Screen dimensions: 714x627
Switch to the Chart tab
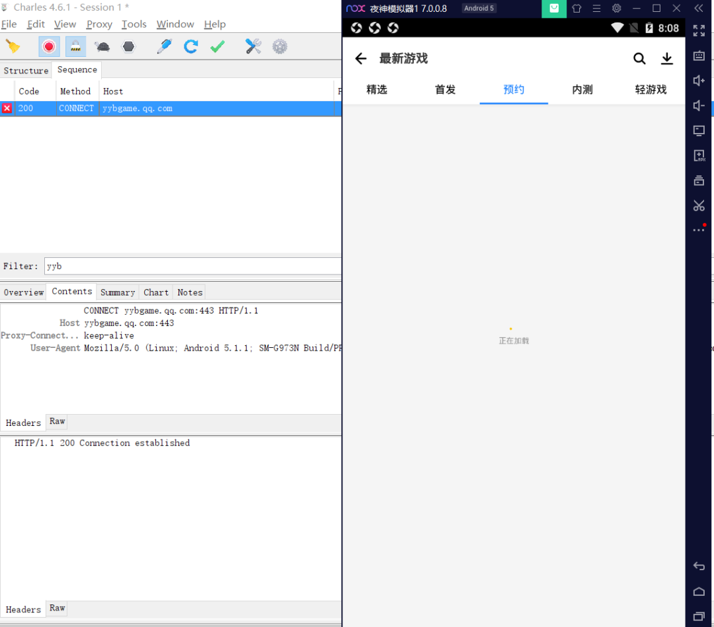[156, 292]
